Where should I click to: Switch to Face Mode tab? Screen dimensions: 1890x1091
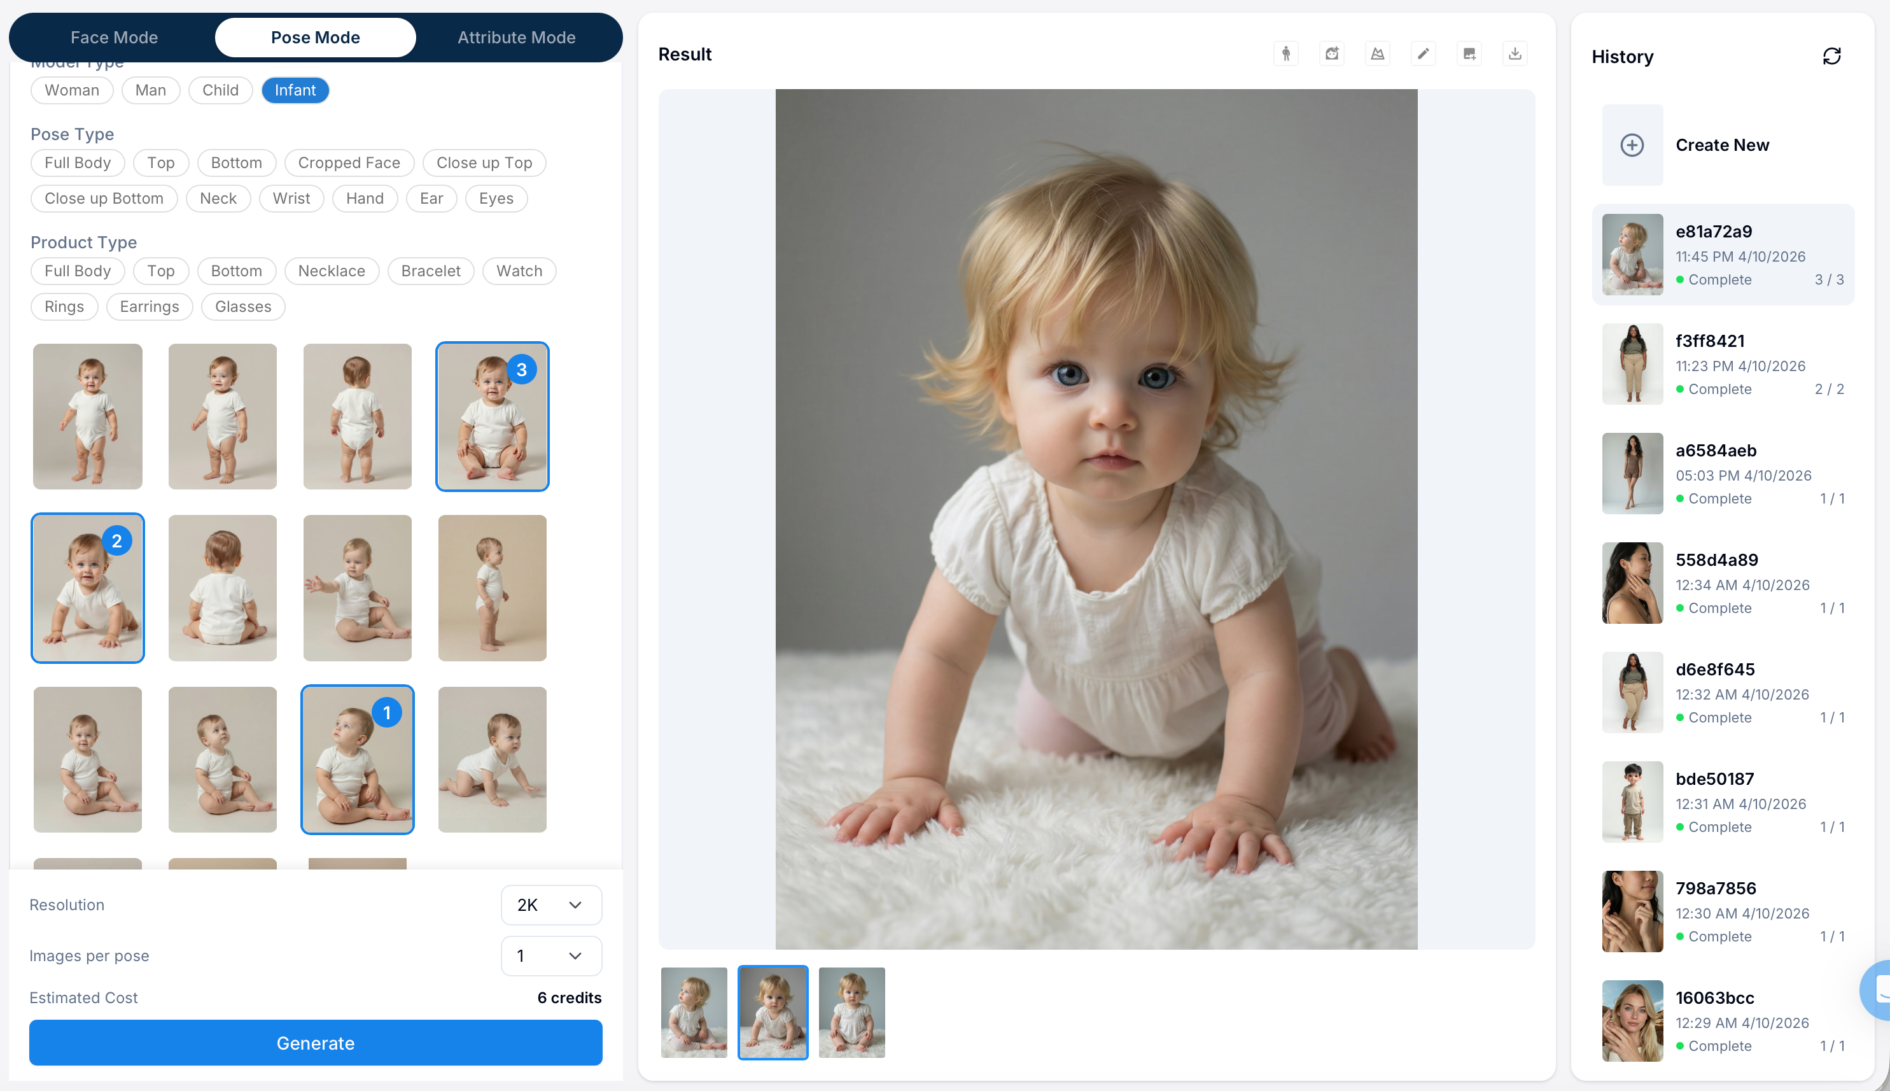pyautogui.click(x=114, y=38)
